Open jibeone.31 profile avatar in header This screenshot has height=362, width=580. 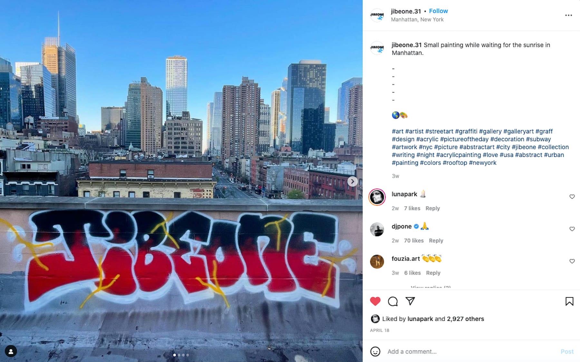[377, 15]
